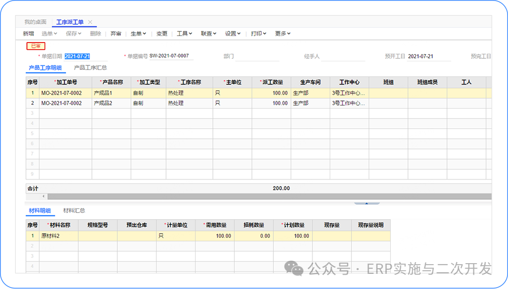Screen dimensions: 508x289
Task: Switch to the 产品工序汇总 tab
Action: click(x=90, y=67)
